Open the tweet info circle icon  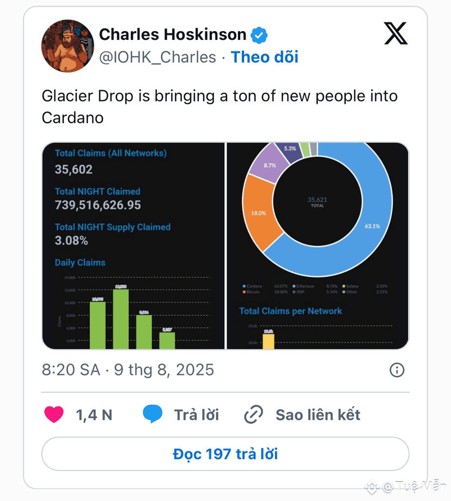point(397,370)
